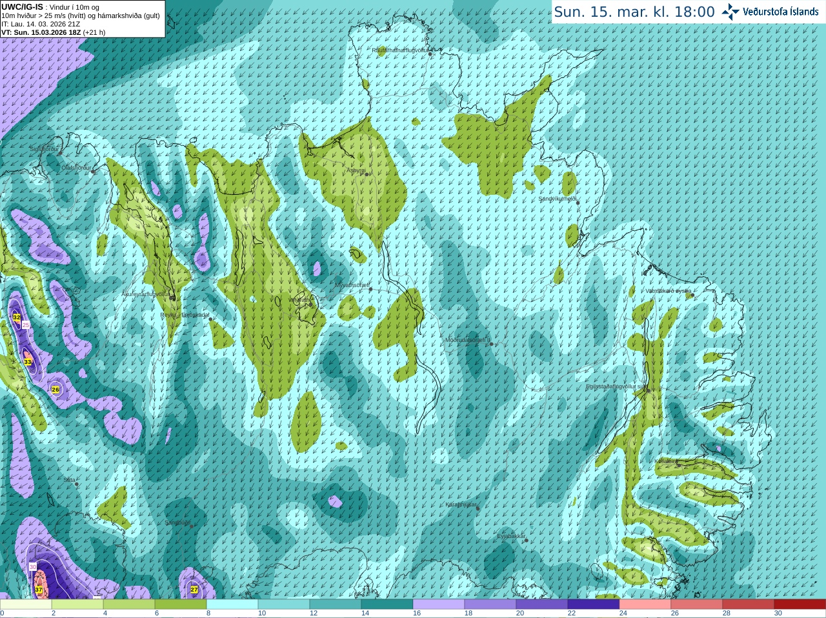Click the 4–6 m/s light green legend swatch

[x=129, y=604]
